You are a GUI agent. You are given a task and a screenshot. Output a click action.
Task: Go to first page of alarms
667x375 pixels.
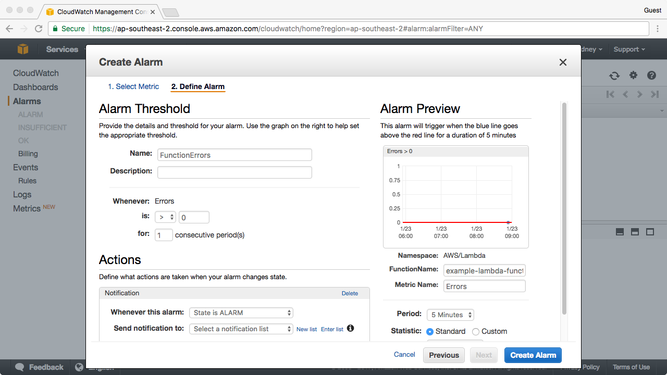point(610,94)
